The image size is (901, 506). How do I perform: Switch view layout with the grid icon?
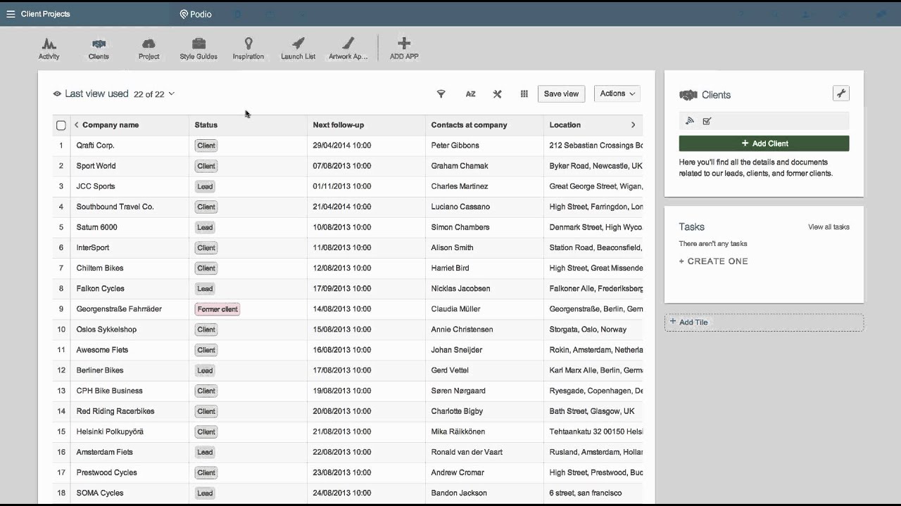pos(524,93)
